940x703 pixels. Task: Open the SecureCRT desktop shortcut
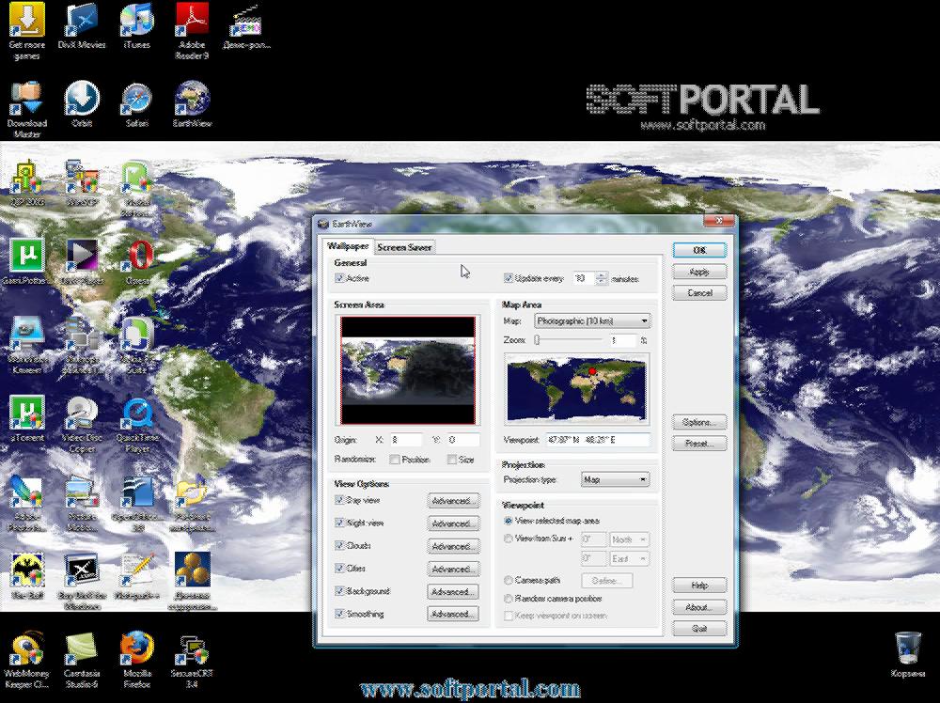192,661
